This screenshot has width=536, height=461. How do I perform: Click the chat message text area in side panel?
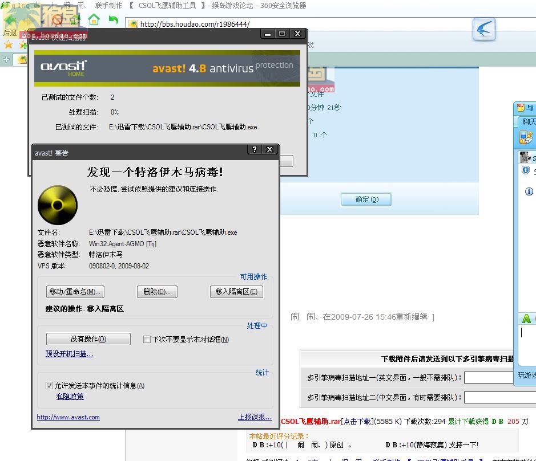526,345
